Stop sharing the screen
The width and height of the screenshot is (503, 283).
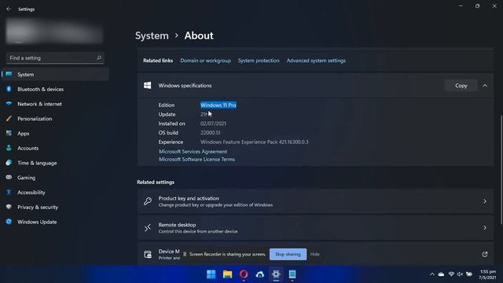(x=288, y=254)
